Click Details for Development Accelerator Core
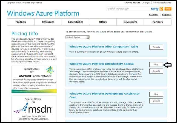The width and height of the screenshot is (177, 123). [156, 101]
